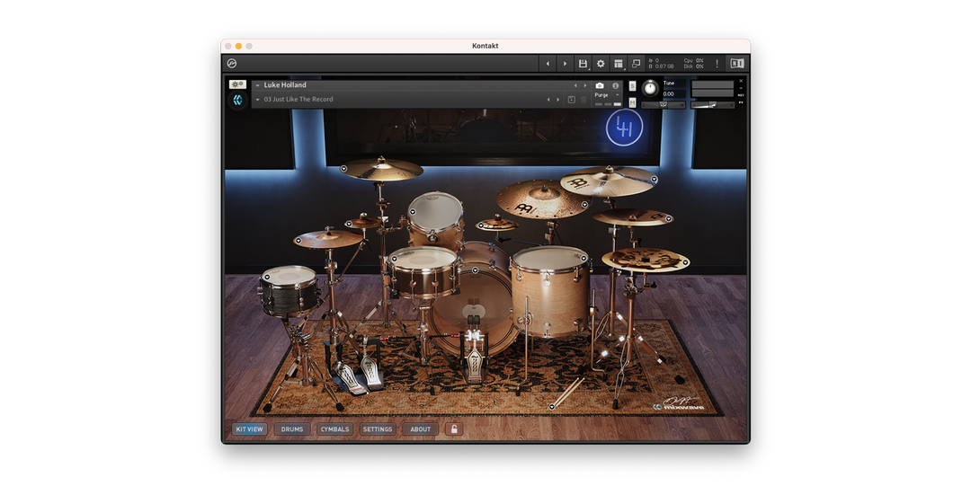The height and width of the screenshot is (486, 971).
Task: Expand the Luke Holland instrument dropdown
Action: (257, 85)
